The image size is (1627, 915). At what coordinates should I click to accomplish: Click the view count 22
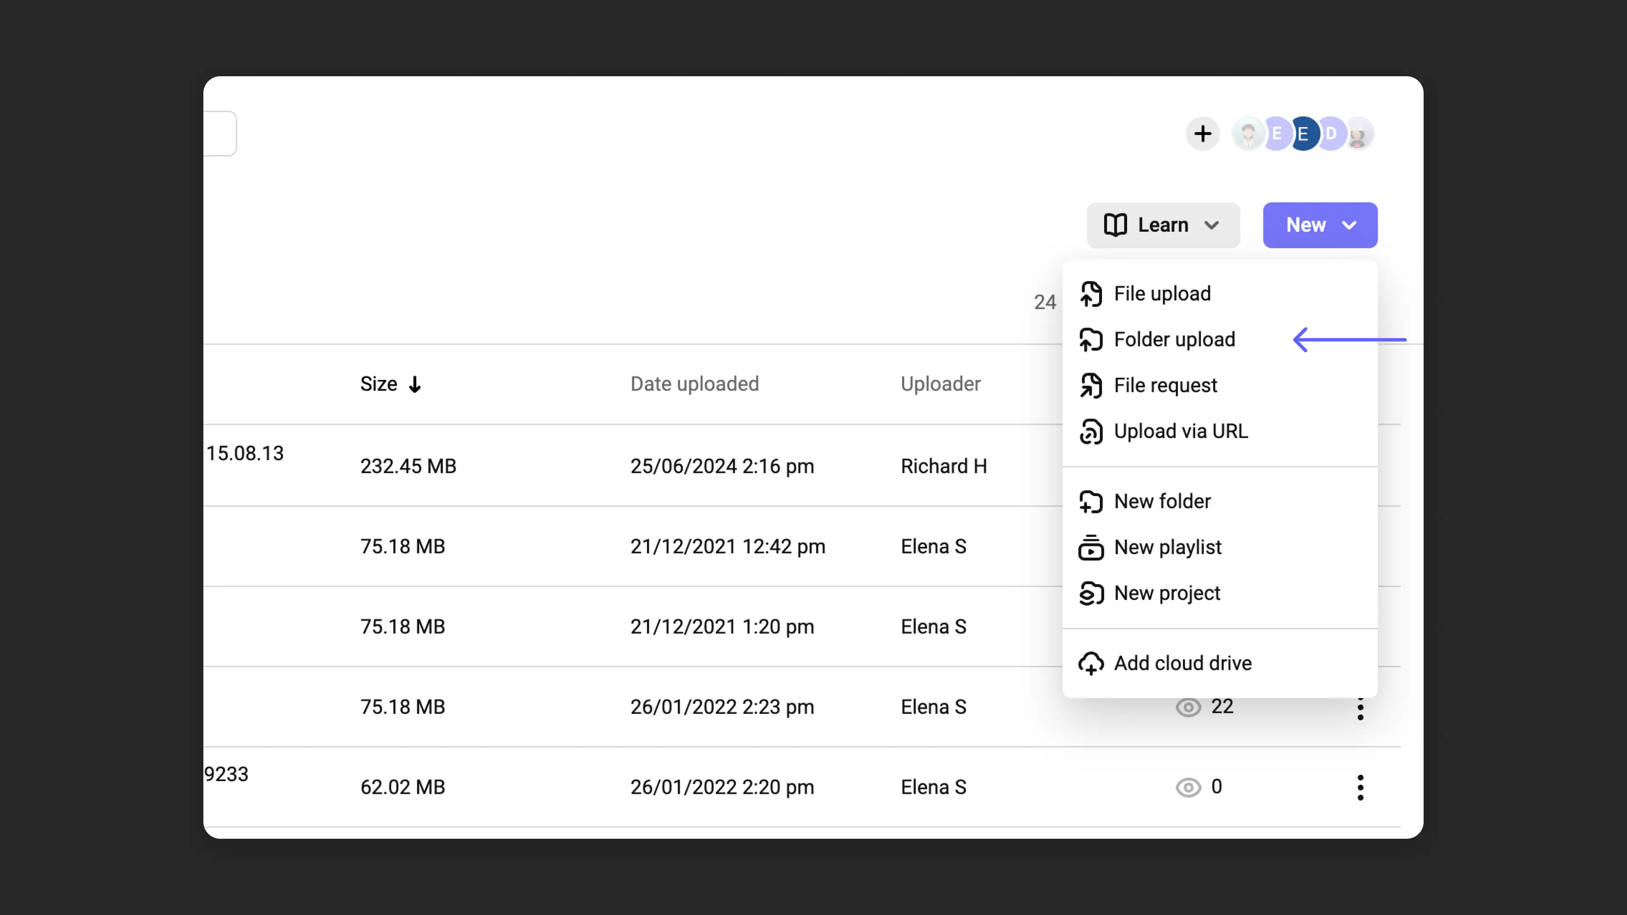1222,707
